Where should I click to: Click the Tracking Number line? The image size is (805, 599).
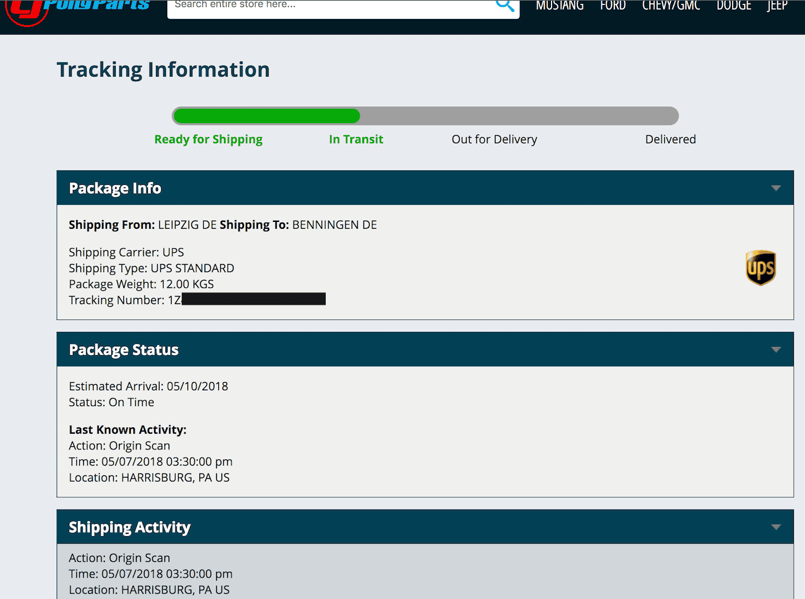coord(197,300)
